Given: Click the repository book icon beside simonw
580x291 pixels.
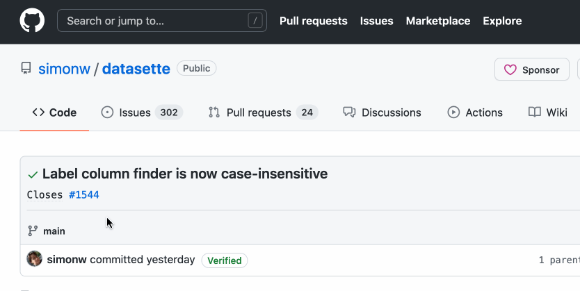Looking at the screenshot, I should (x=26, y=68).
